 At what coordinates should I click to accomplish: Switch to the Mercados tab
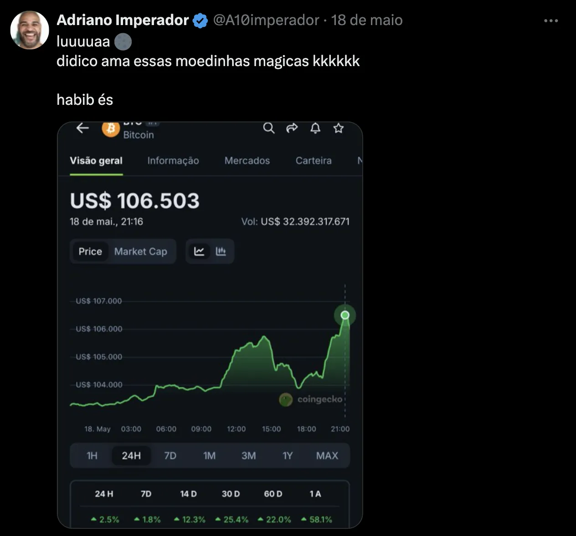[x=247, y=160]
